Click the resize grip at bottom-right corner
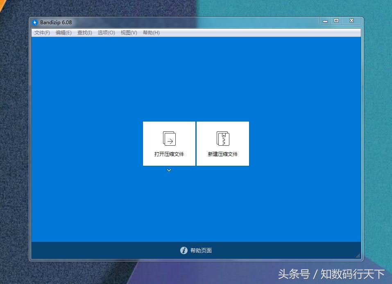Viewport: 392px width, 284px height. point(357,256)
